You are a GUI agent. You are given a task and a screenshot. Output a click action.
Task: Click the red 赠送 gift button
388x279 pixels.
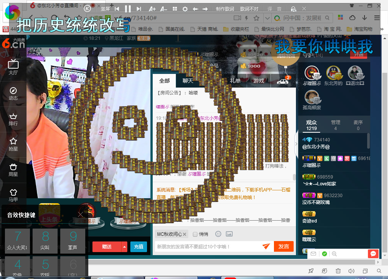pyautogui.click(x=107, y=247)
